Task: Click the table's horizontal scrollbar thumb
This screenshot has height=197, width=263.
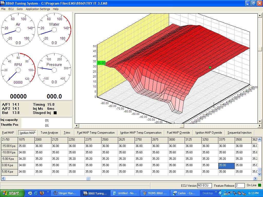Action: (x=88, y=178)
